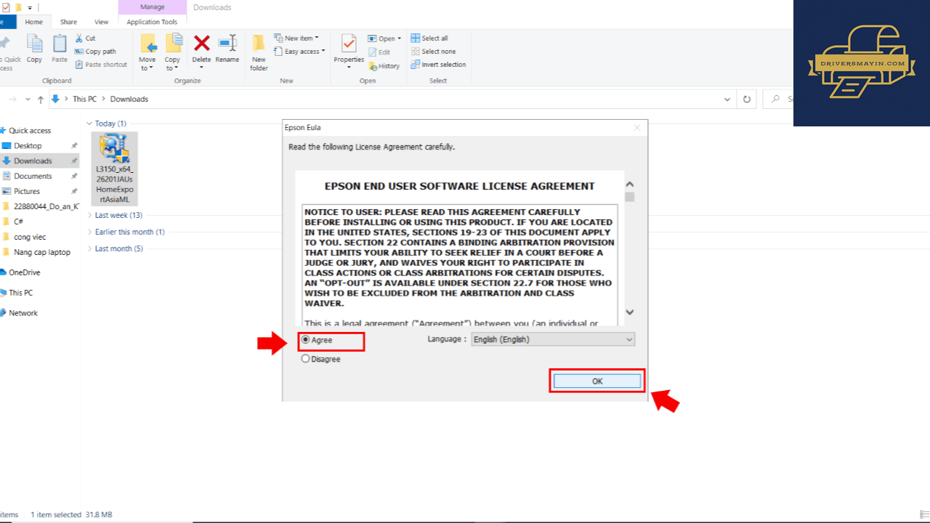Click the license text scroll-down arrow

tap(630, 312)
